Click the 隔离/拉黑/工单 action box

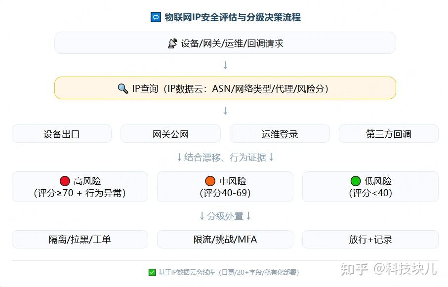click(x=80, y=240)
